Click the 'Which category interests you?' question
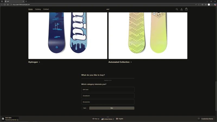217x122 pixels. [x=94, y=84]
